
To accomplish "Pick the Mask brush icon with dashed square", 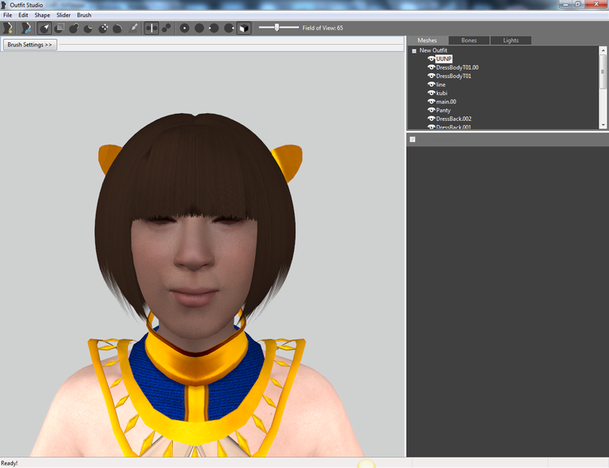I will pyautogui.click(x=59, y=28).
